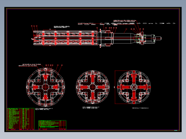This screenshot has width=186, height=139.
Task: Click the shaft end of the assembly
Action: [158, 38]
